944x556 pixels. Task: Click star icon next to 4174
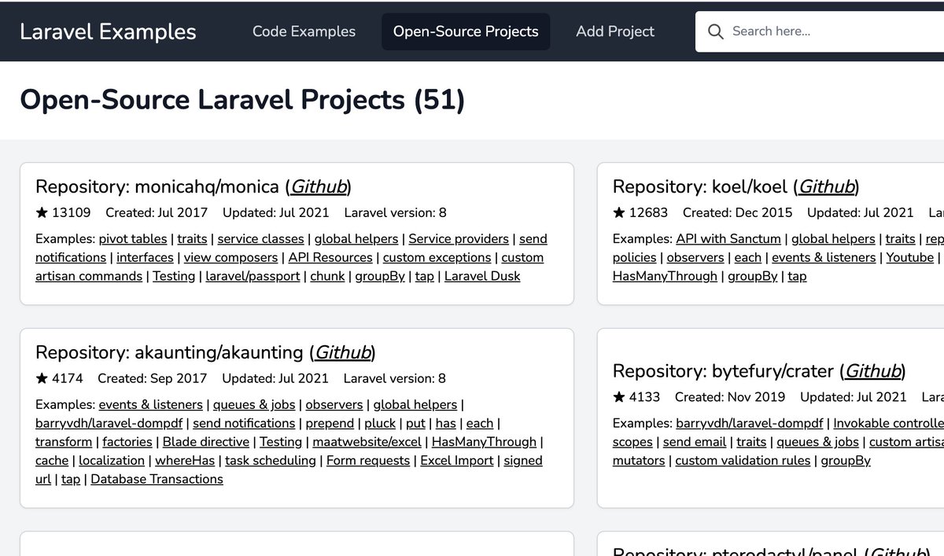pyautogui.click(x=42, y=378)
